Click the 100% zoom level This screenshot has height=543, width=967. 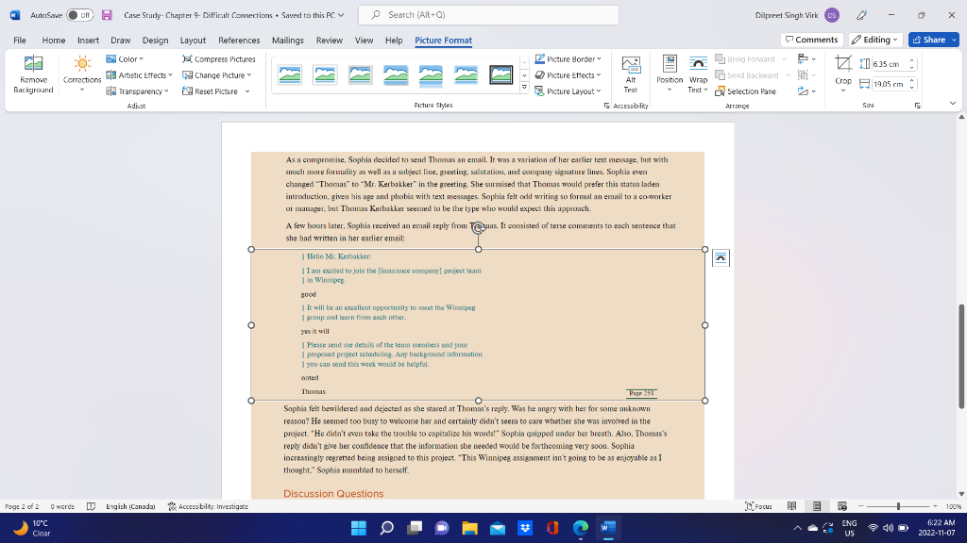coord(954,506)
